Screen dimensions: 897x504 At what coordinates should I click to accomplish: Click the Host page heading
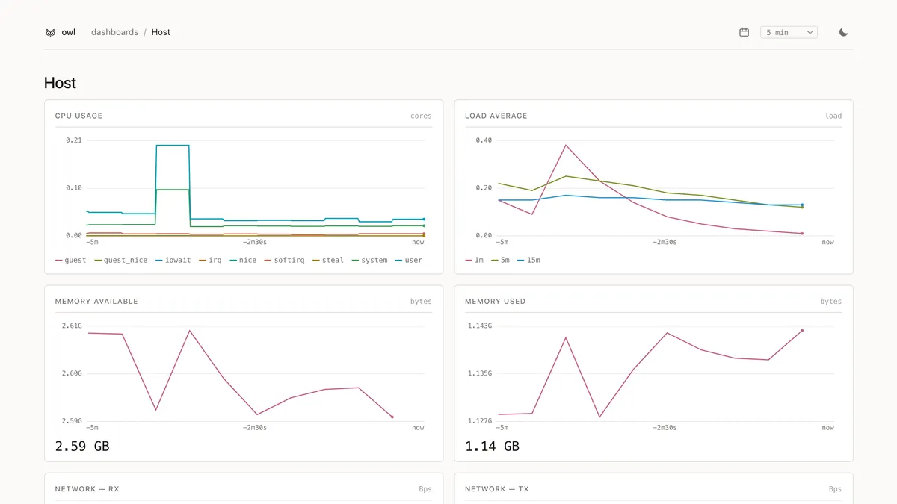pos(60,83)
